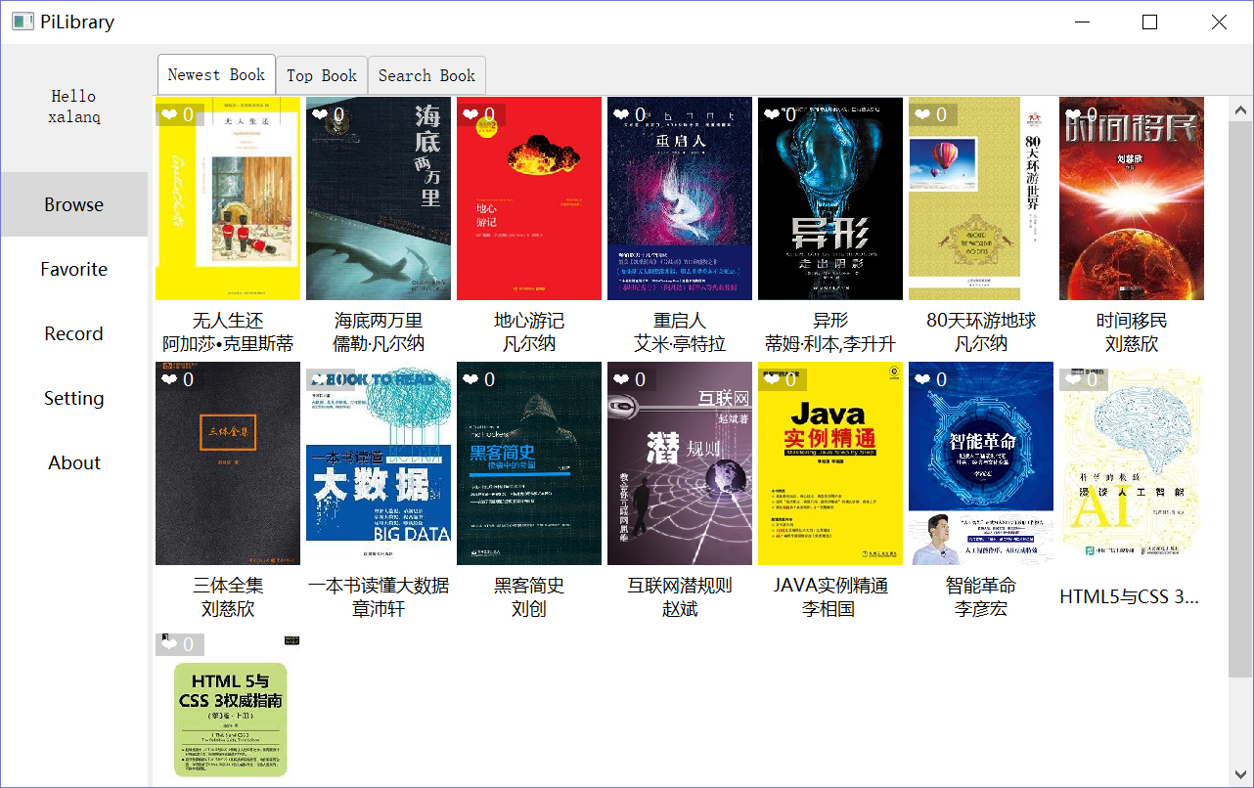Open the 三体全集 black cover
Viewport: 1254px width, 788px height.
tap(228, 463)
